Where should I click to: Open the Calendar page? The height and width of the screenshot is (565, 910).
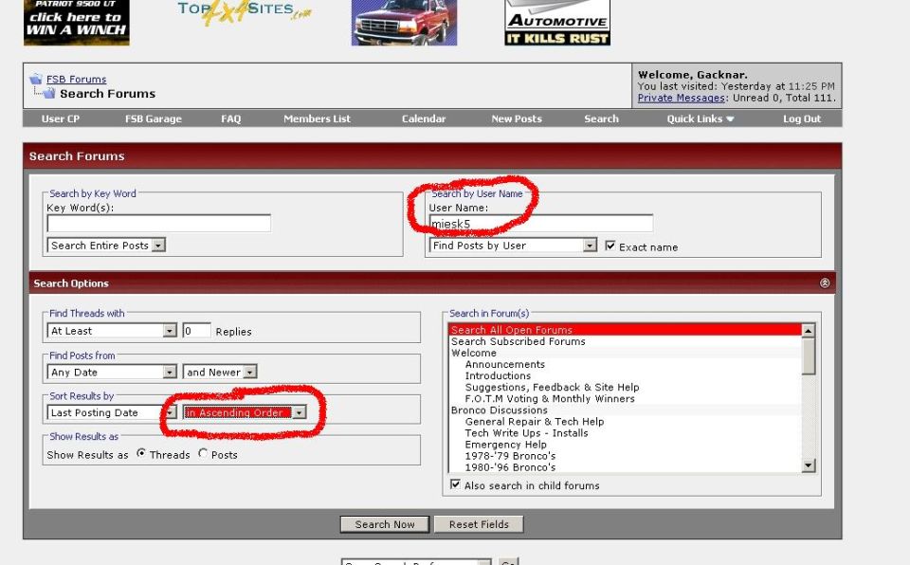(x=424, y=118)
